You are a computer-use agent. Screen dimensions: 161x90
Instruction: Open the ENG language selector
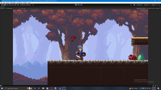point(150,88)
